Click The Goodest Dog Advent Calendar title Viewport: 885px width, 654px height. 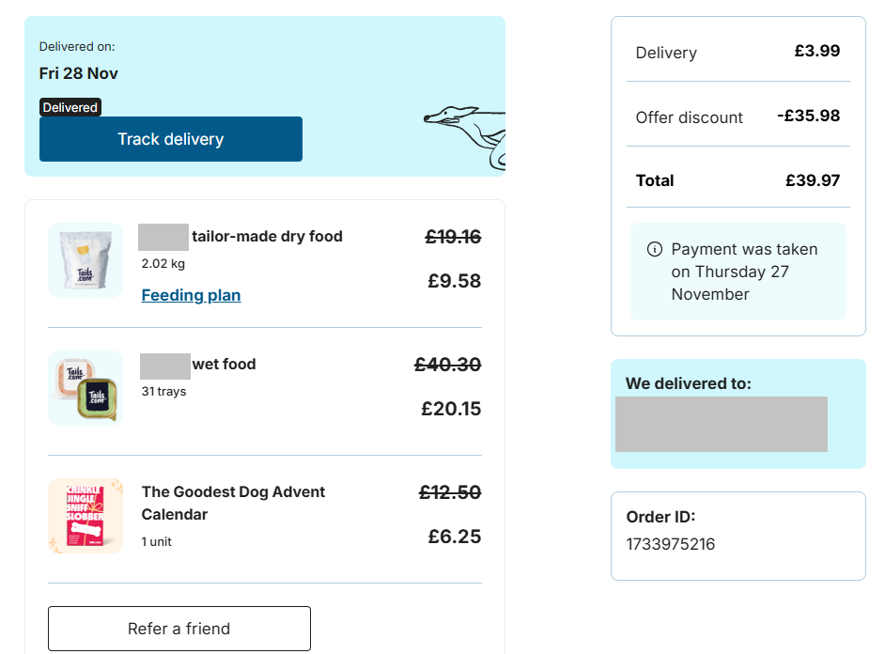point(233,503)
